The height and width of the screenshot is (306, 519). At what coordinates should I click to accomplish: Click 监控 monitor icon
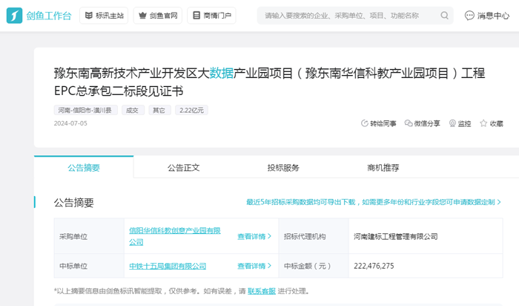452,123
